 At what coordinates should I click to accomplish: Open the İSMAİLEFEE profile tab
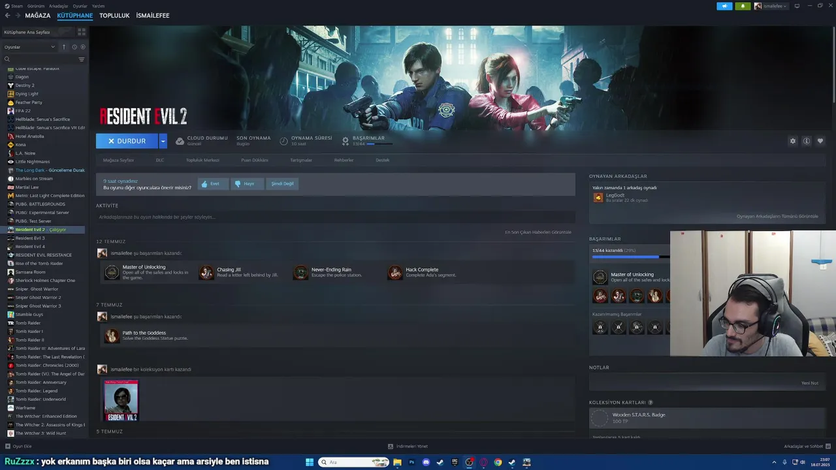153,16
